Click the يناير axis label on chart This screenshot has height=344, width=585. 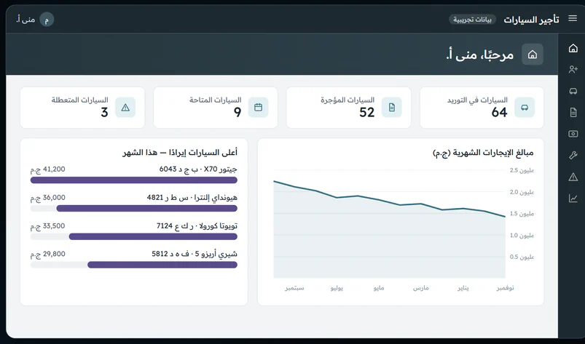(x=463, y=288)
